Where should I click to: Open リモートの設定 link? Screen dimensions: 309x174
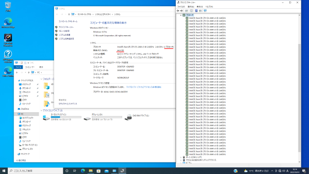pos(64,31)
